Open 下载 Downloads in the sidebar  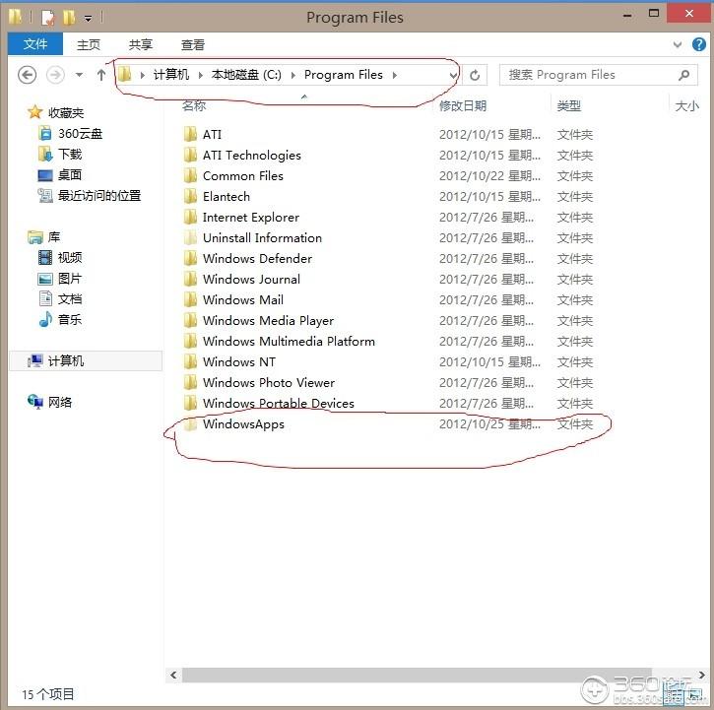(70, 154)
